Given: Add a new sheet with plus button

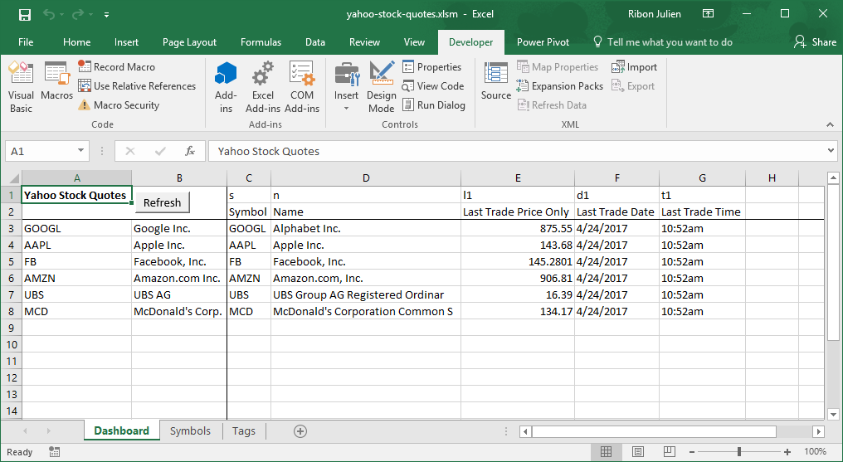Looking at the screenshot, I should pos(300,430).
